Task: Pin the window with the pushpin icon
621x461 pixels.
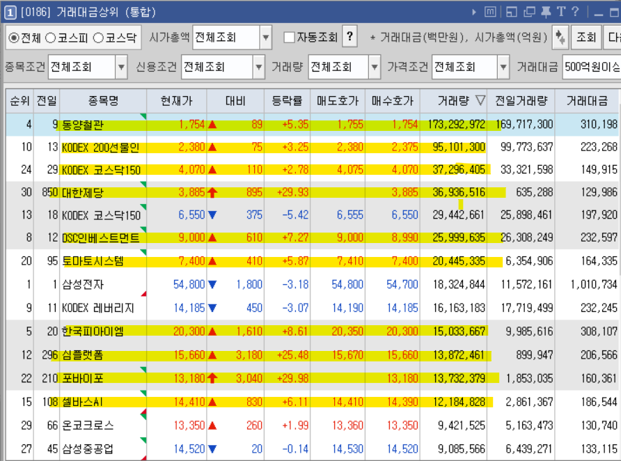Action: coord(546,12)
